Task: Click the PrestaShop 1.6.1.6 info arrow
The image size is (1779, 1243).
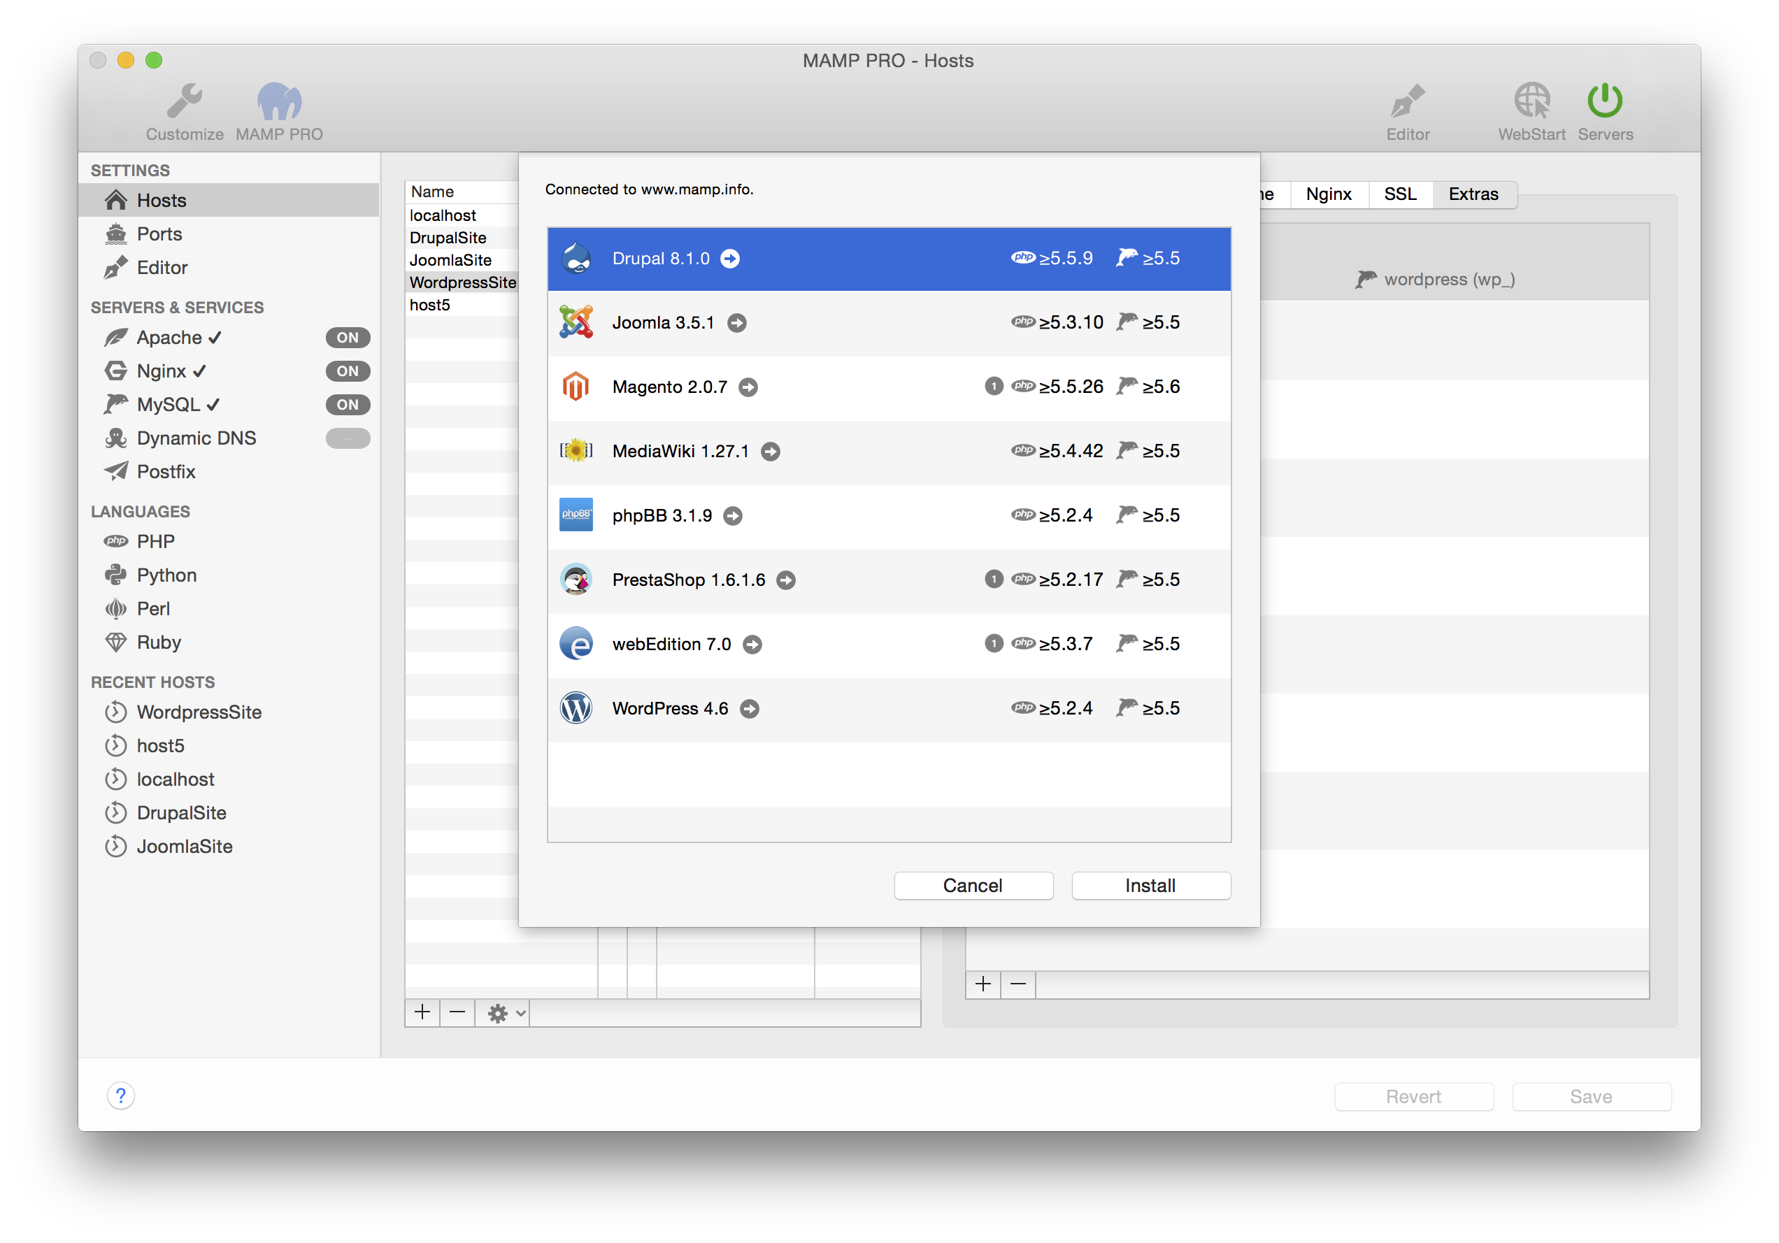Action: (x=786, y=580)
